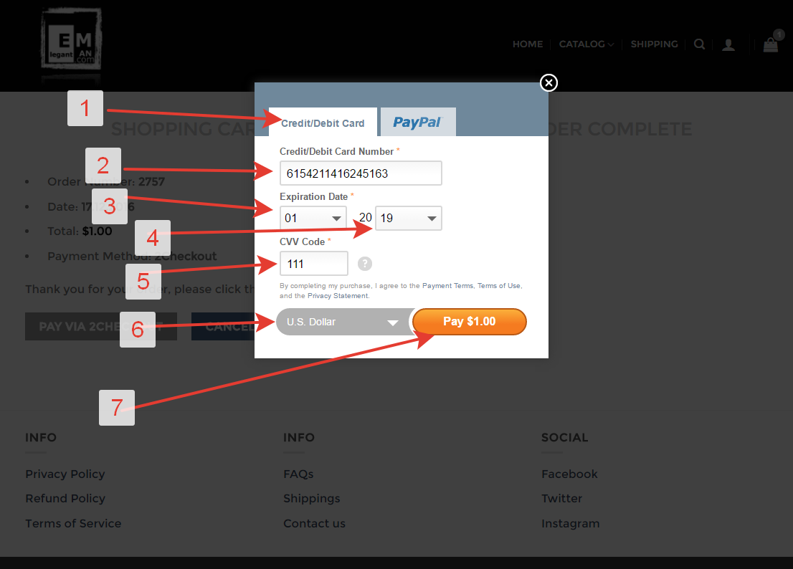793x569 pixels.
Task: Click the CANCEL button behind the popup
Action: click(223, 327)
